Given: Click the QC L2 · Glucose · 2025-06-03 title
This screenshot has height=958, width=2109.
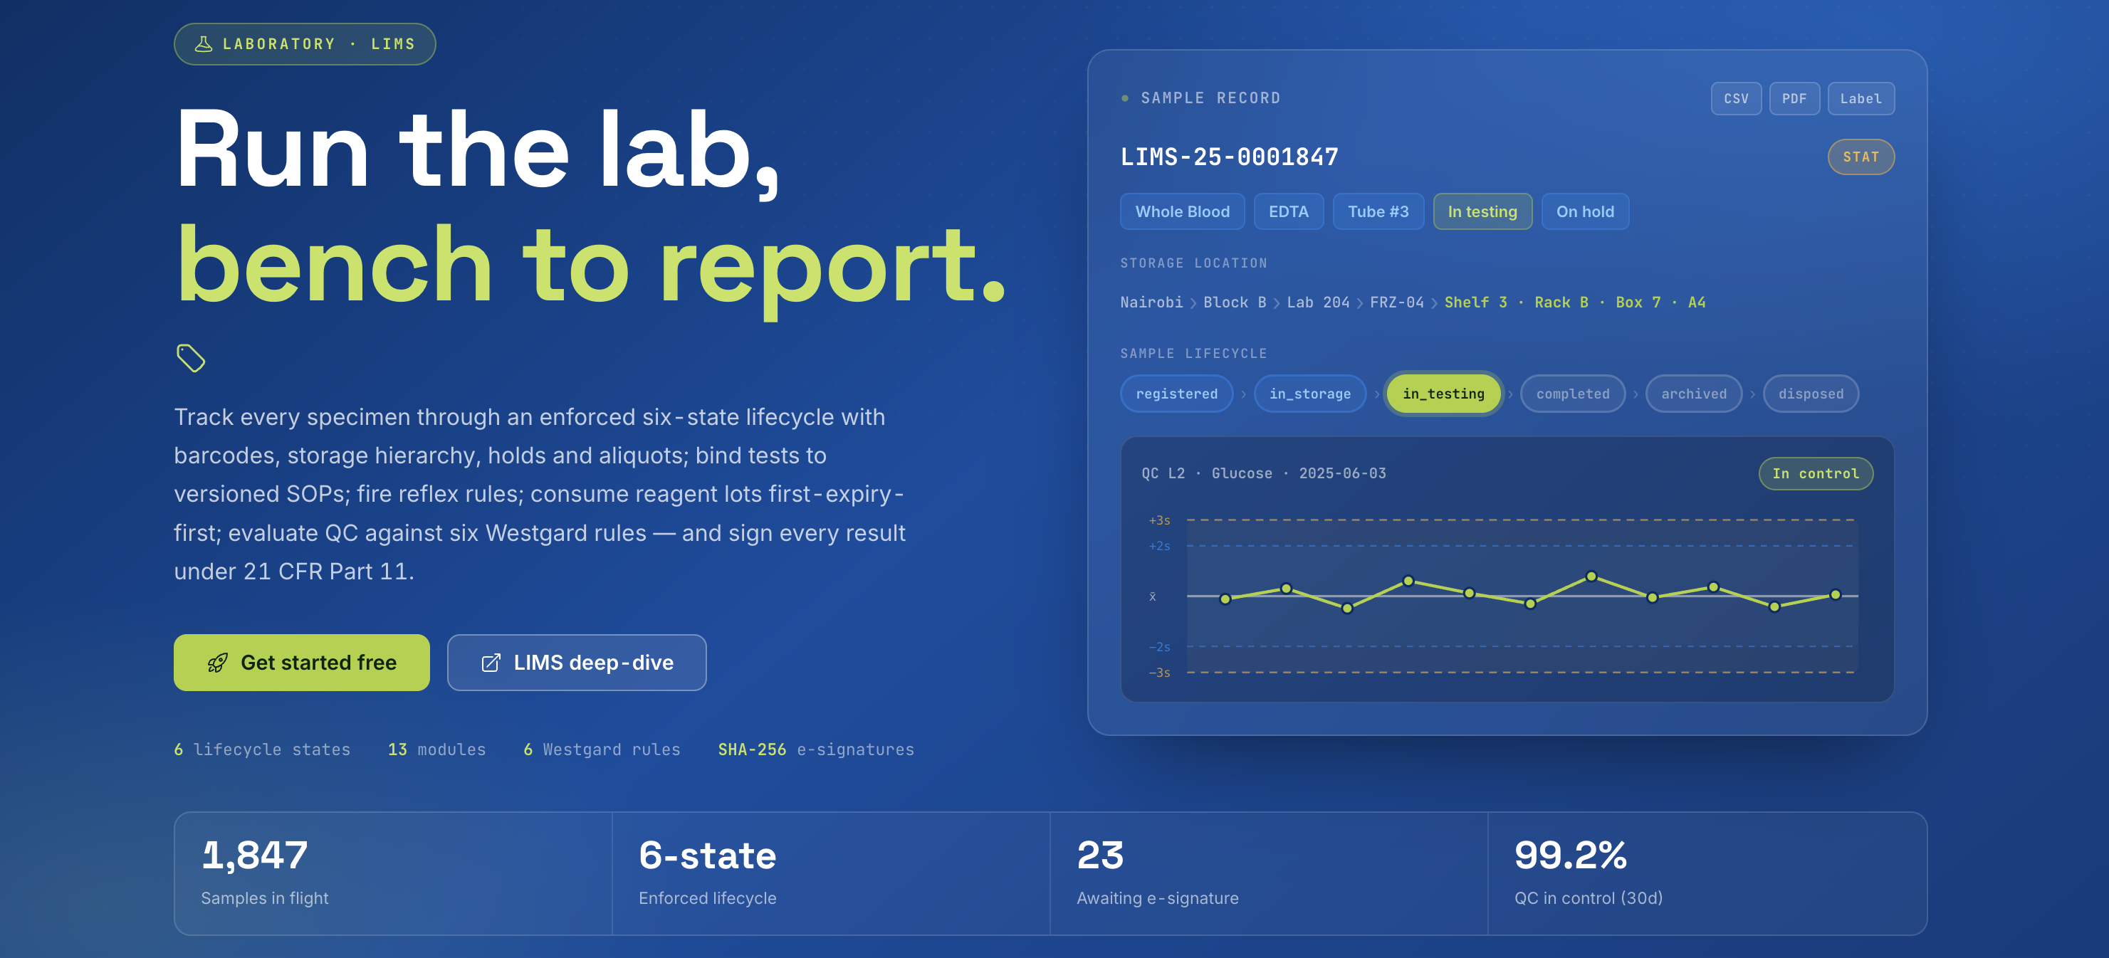Looking at the screenshot, I should [x=1263, y=474].
